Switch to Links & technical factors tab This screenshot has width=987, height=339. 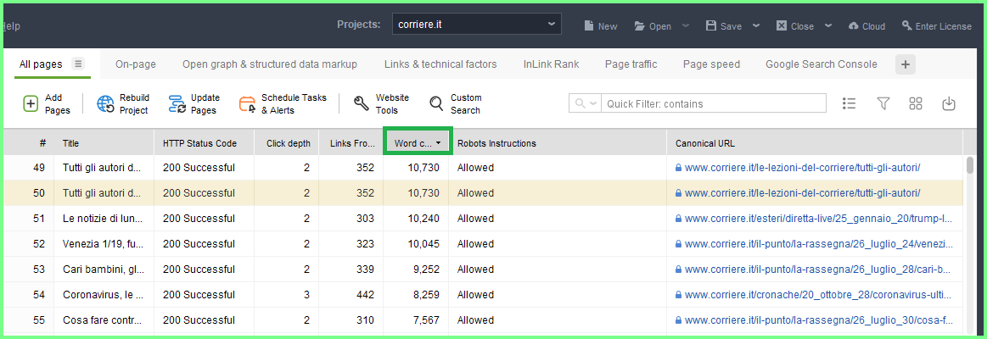click(x=440, y=64)
